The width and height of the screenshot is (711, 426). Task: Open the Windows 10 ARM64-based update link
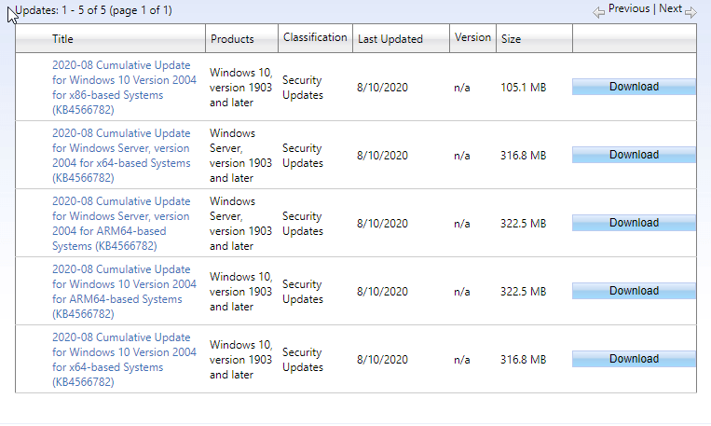coord(124,292)
